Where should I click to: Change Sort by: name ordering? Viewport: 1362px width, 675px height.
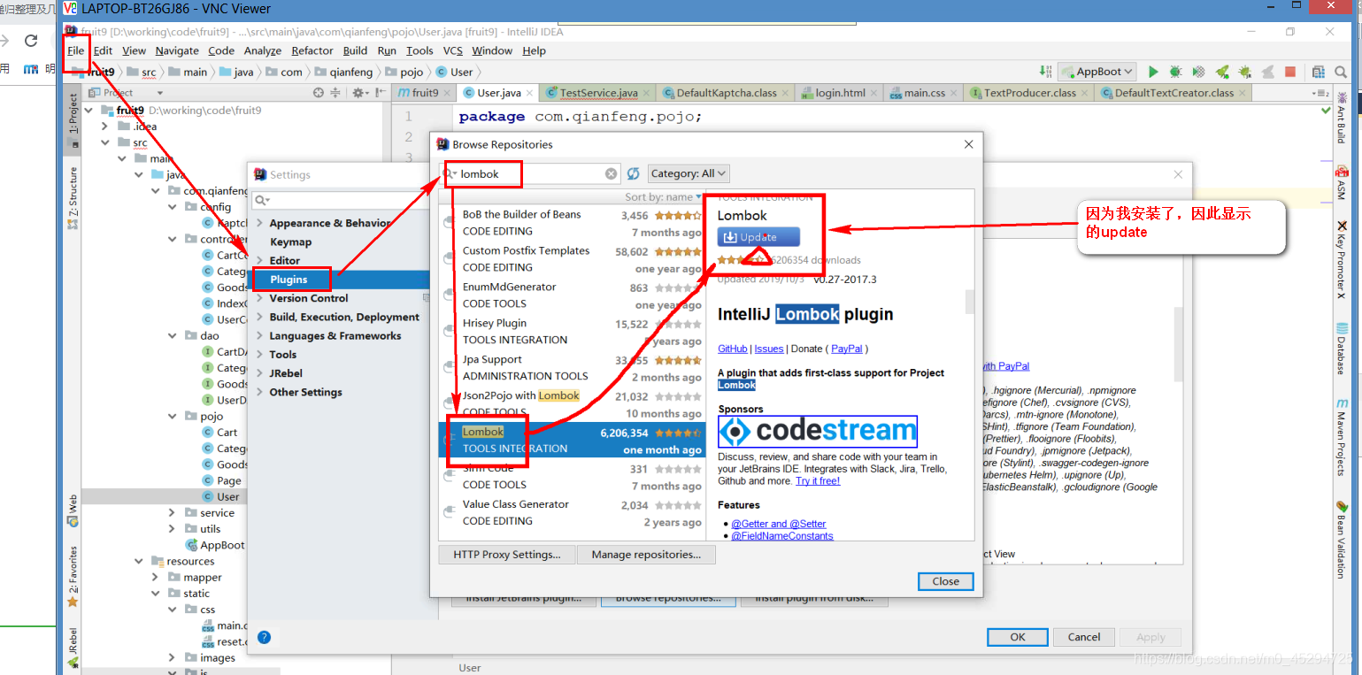[x=663, y=197]
